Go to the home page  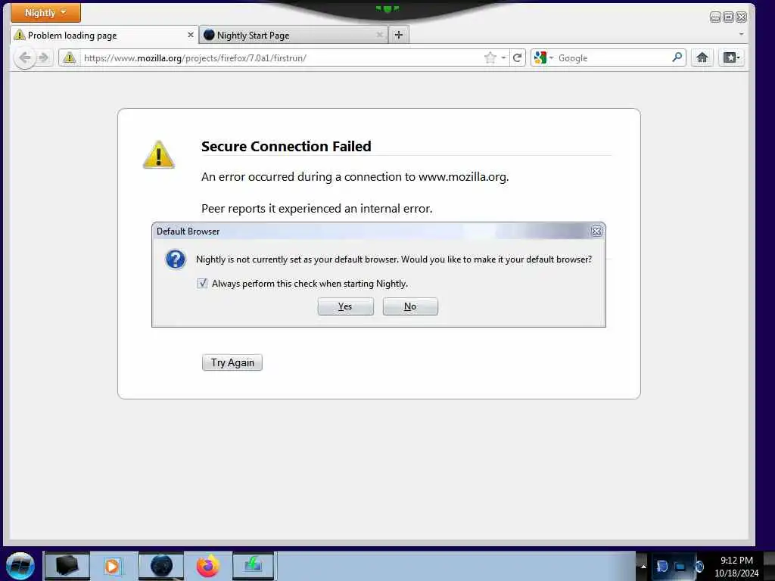pyautogui.click(x=702, y=57)
